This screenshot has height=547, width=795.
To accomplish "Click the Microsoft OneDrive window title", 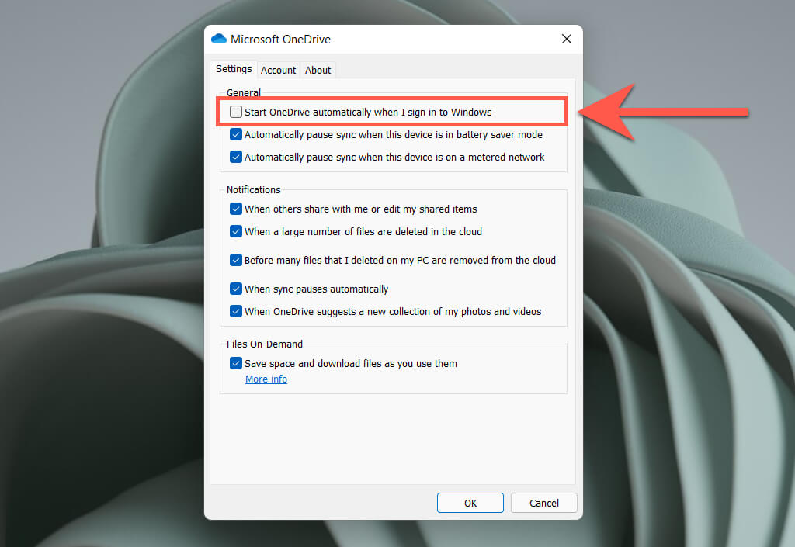I will [x=280, y=39].
